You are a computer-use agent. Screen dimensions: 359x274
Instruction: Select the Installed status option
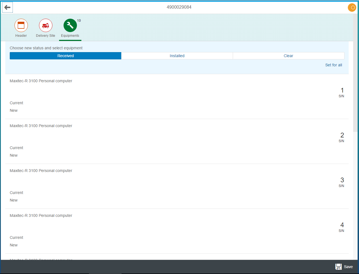(x=177, y=56)
